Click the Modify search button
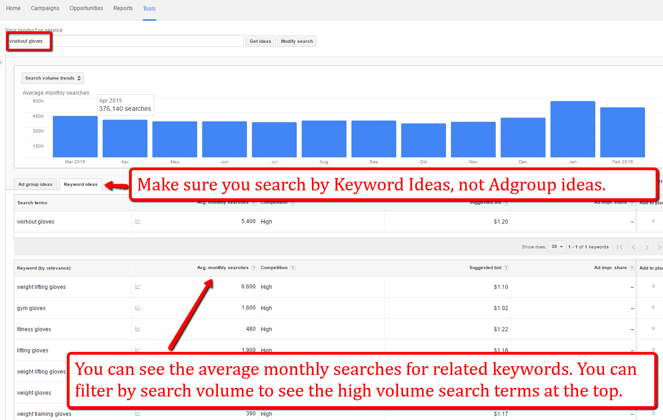This screenshot has height=420, width=663. (296, 41)
